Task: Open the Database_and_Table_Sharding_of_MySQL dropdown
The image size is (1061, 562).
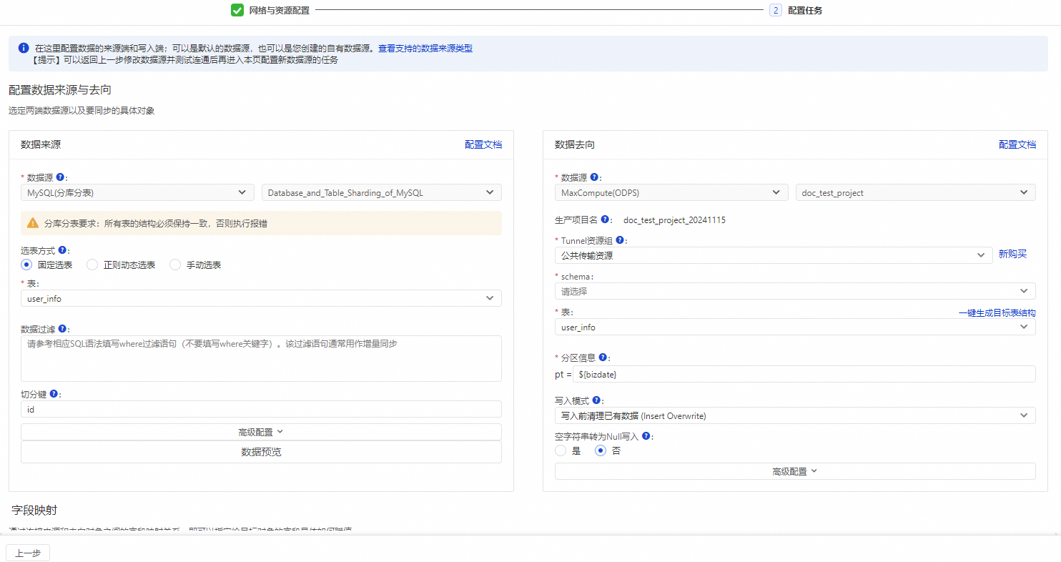Action: [x=382, y=192]
